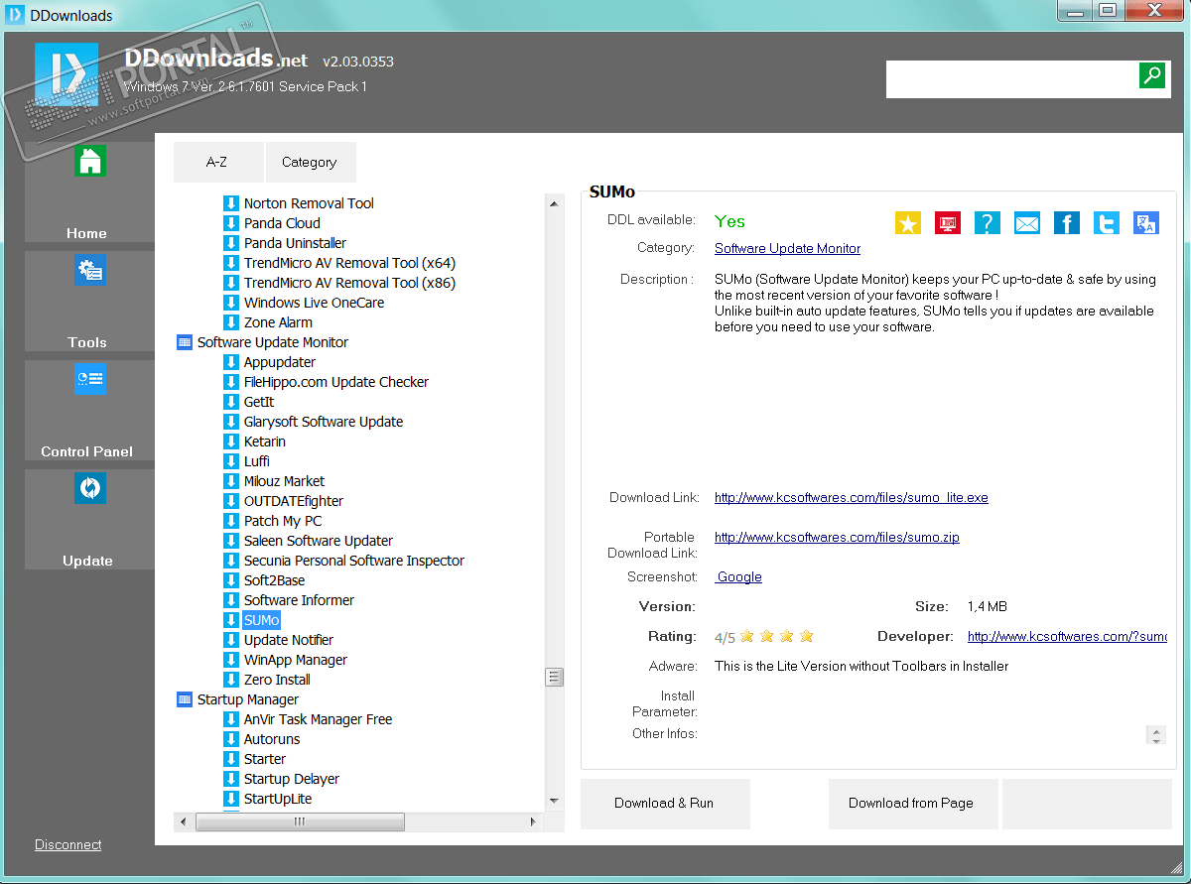Click the translate icon

click(1146, 222)
